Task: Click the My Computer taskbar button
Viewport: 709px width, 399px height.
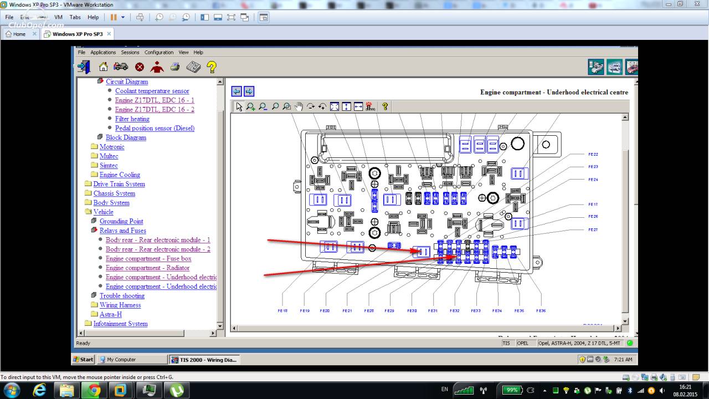Action: point(132,359)
